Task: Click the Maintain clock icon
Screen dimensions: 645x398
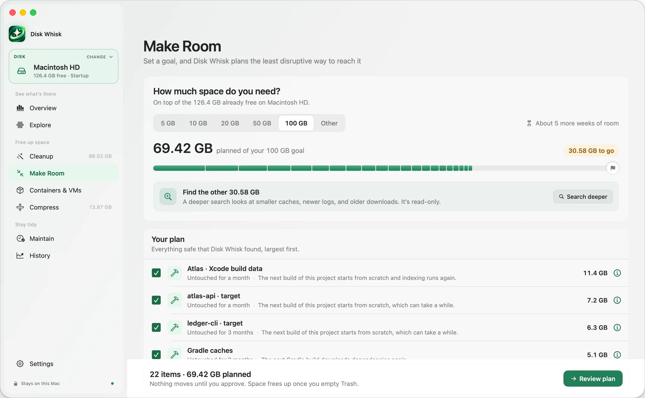Action: tap(20, 239)
